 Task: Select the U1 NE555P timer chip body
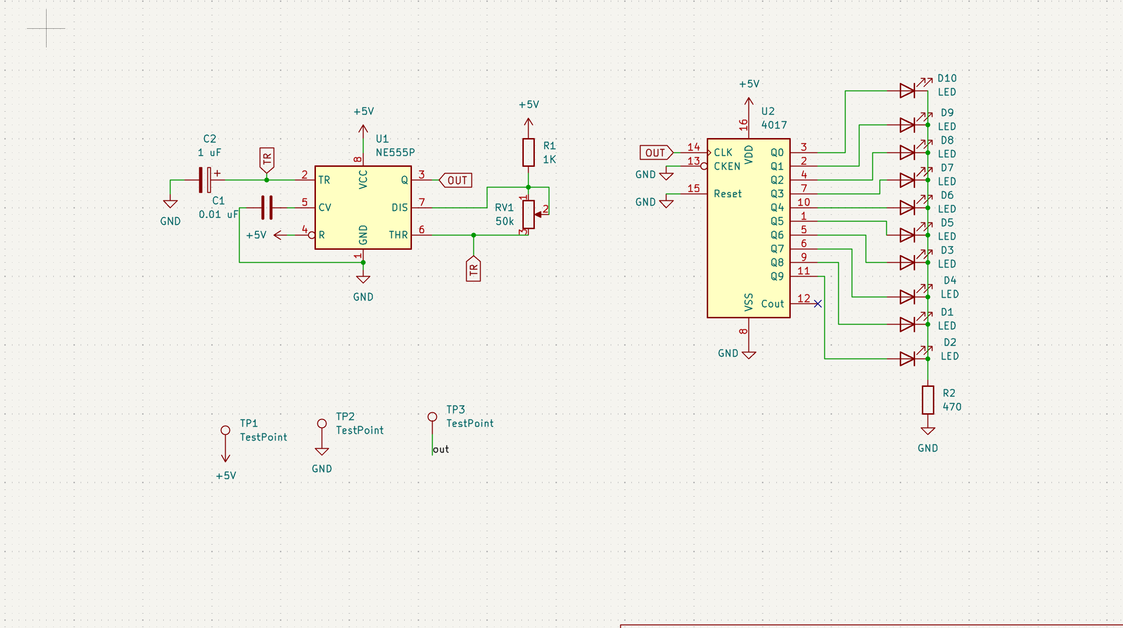(x=363, y=208)
